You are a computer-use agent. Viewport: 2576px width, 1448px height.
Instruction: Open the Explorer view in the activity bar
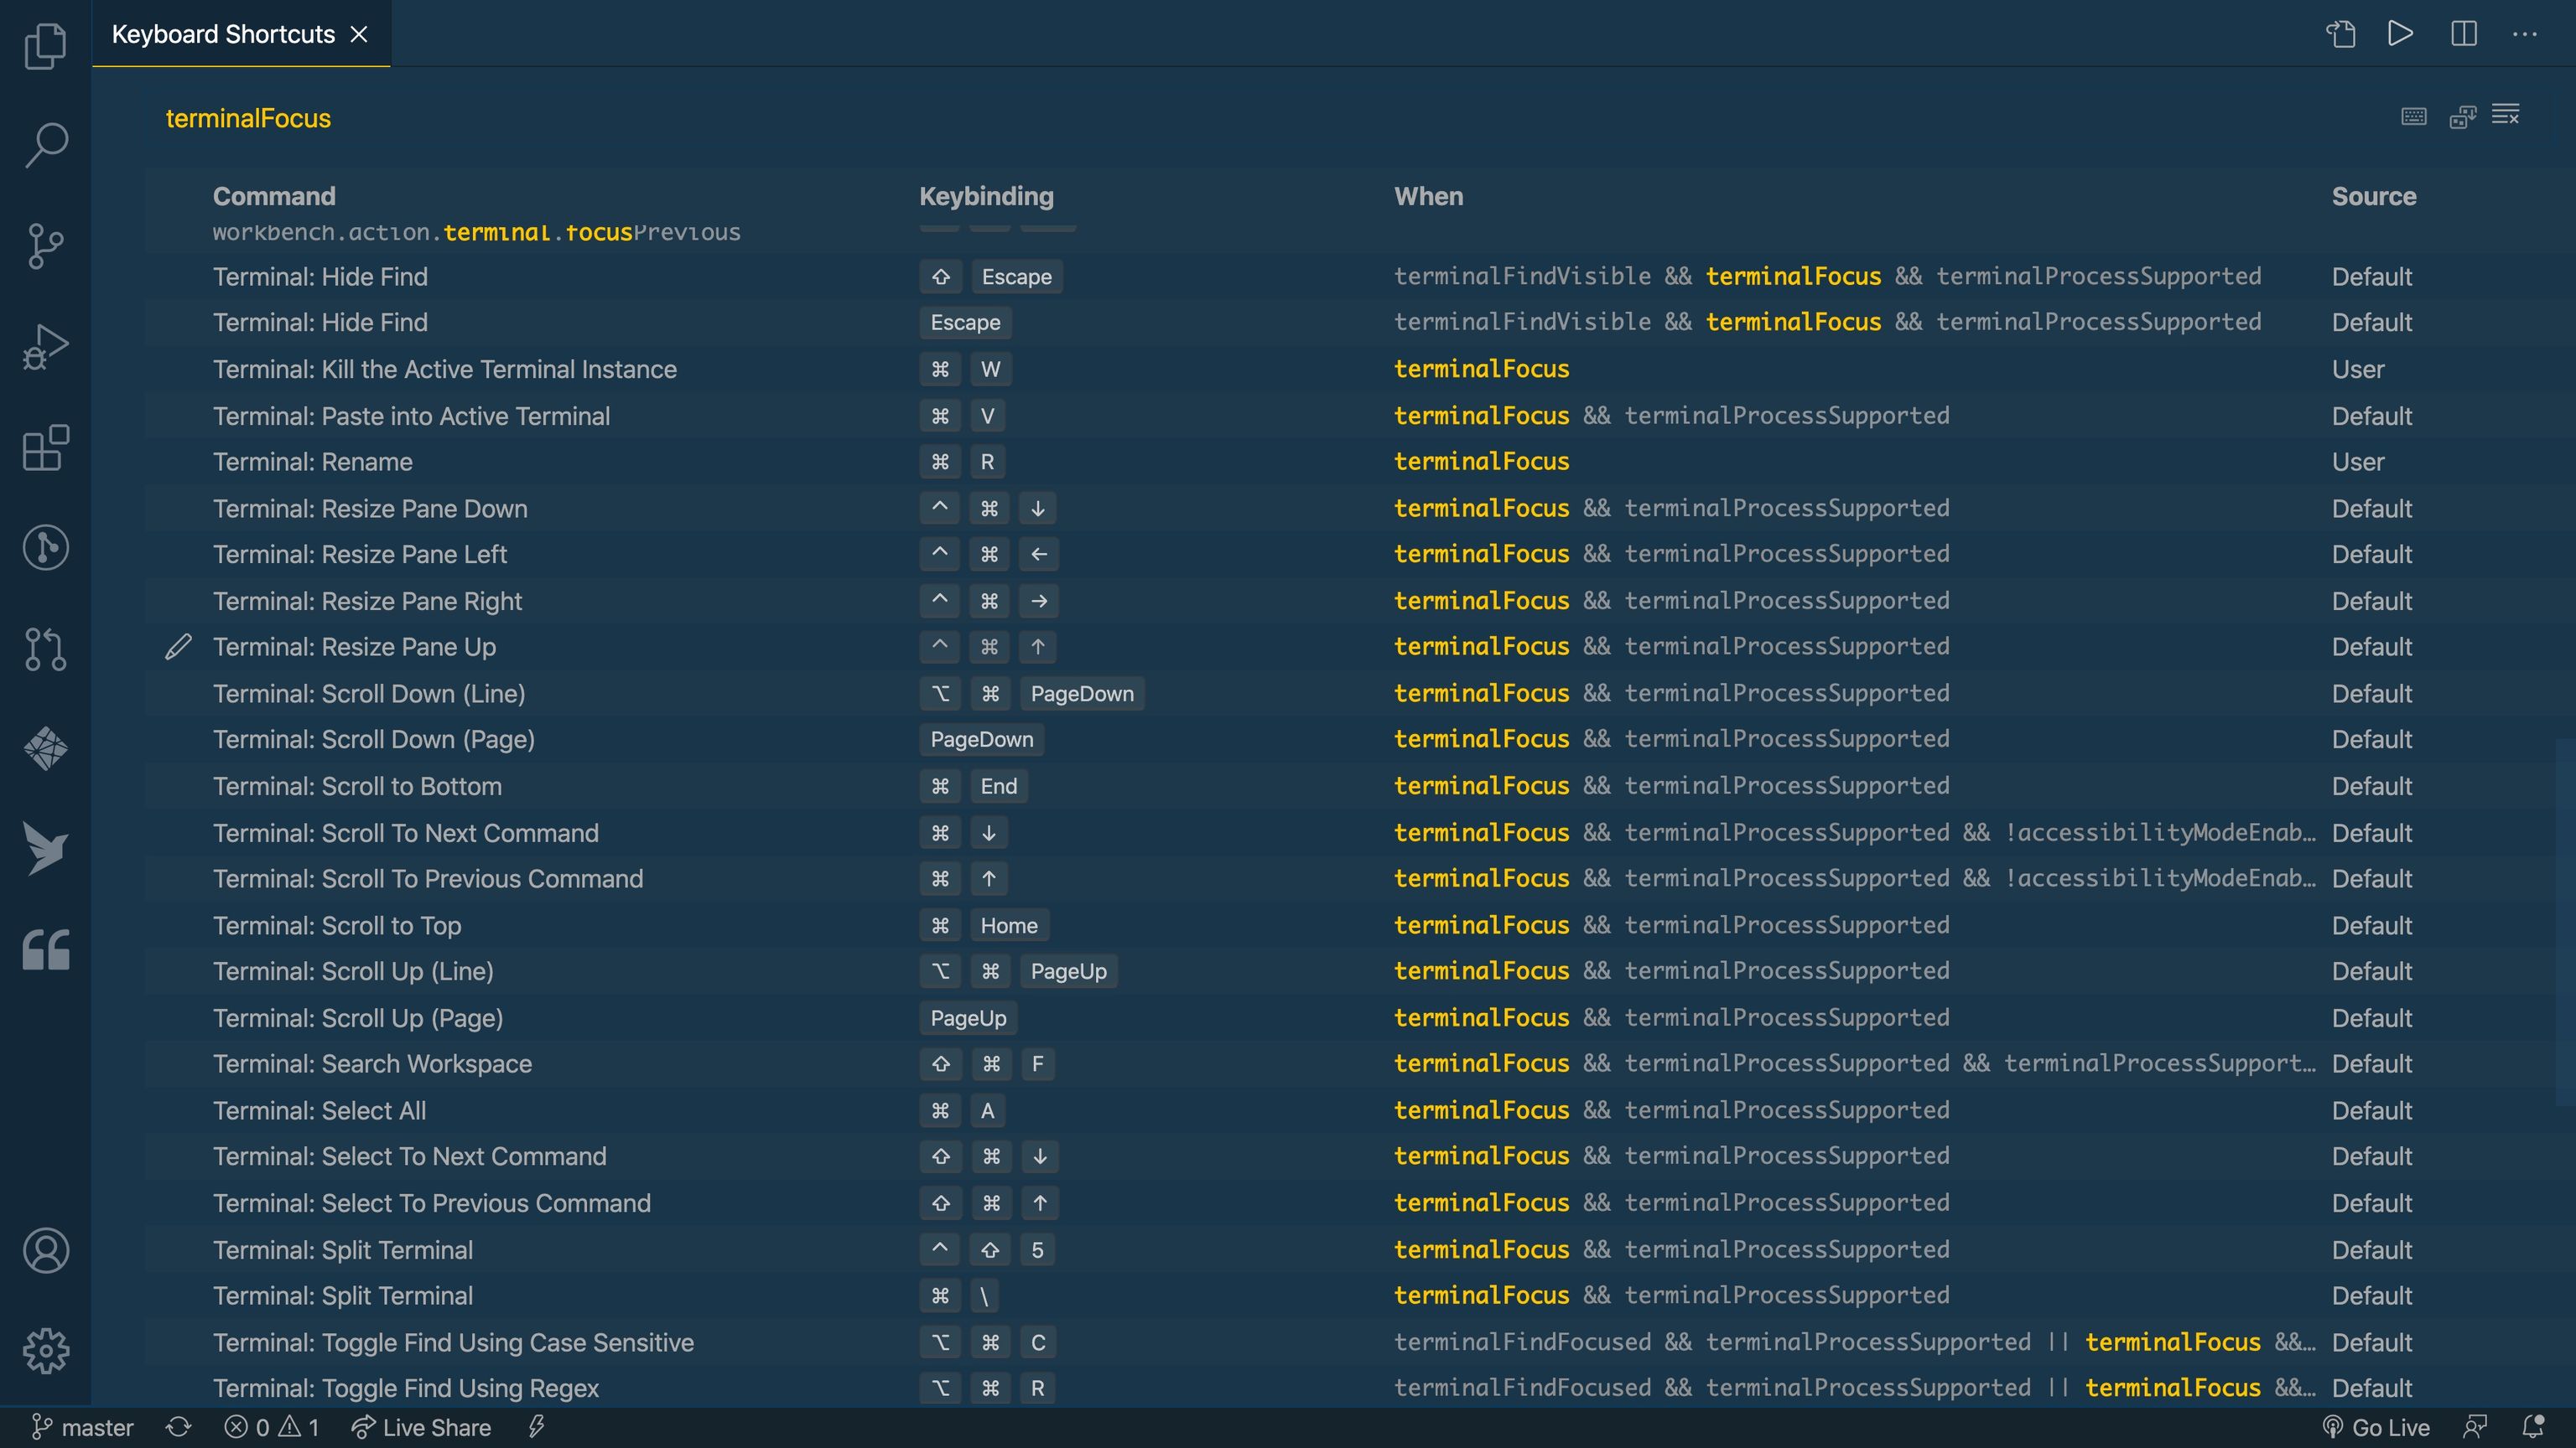pyautogui.click(x=45, y=46)
